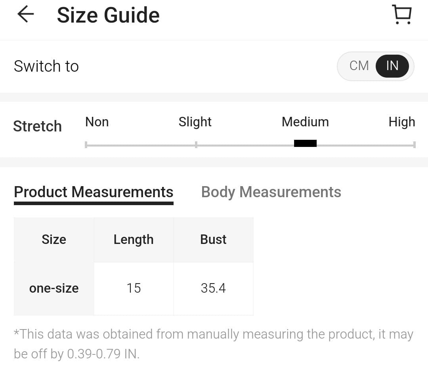Switch to Body Measurements tab
This screenshot has width=428, height=377.
pos(271,192)
